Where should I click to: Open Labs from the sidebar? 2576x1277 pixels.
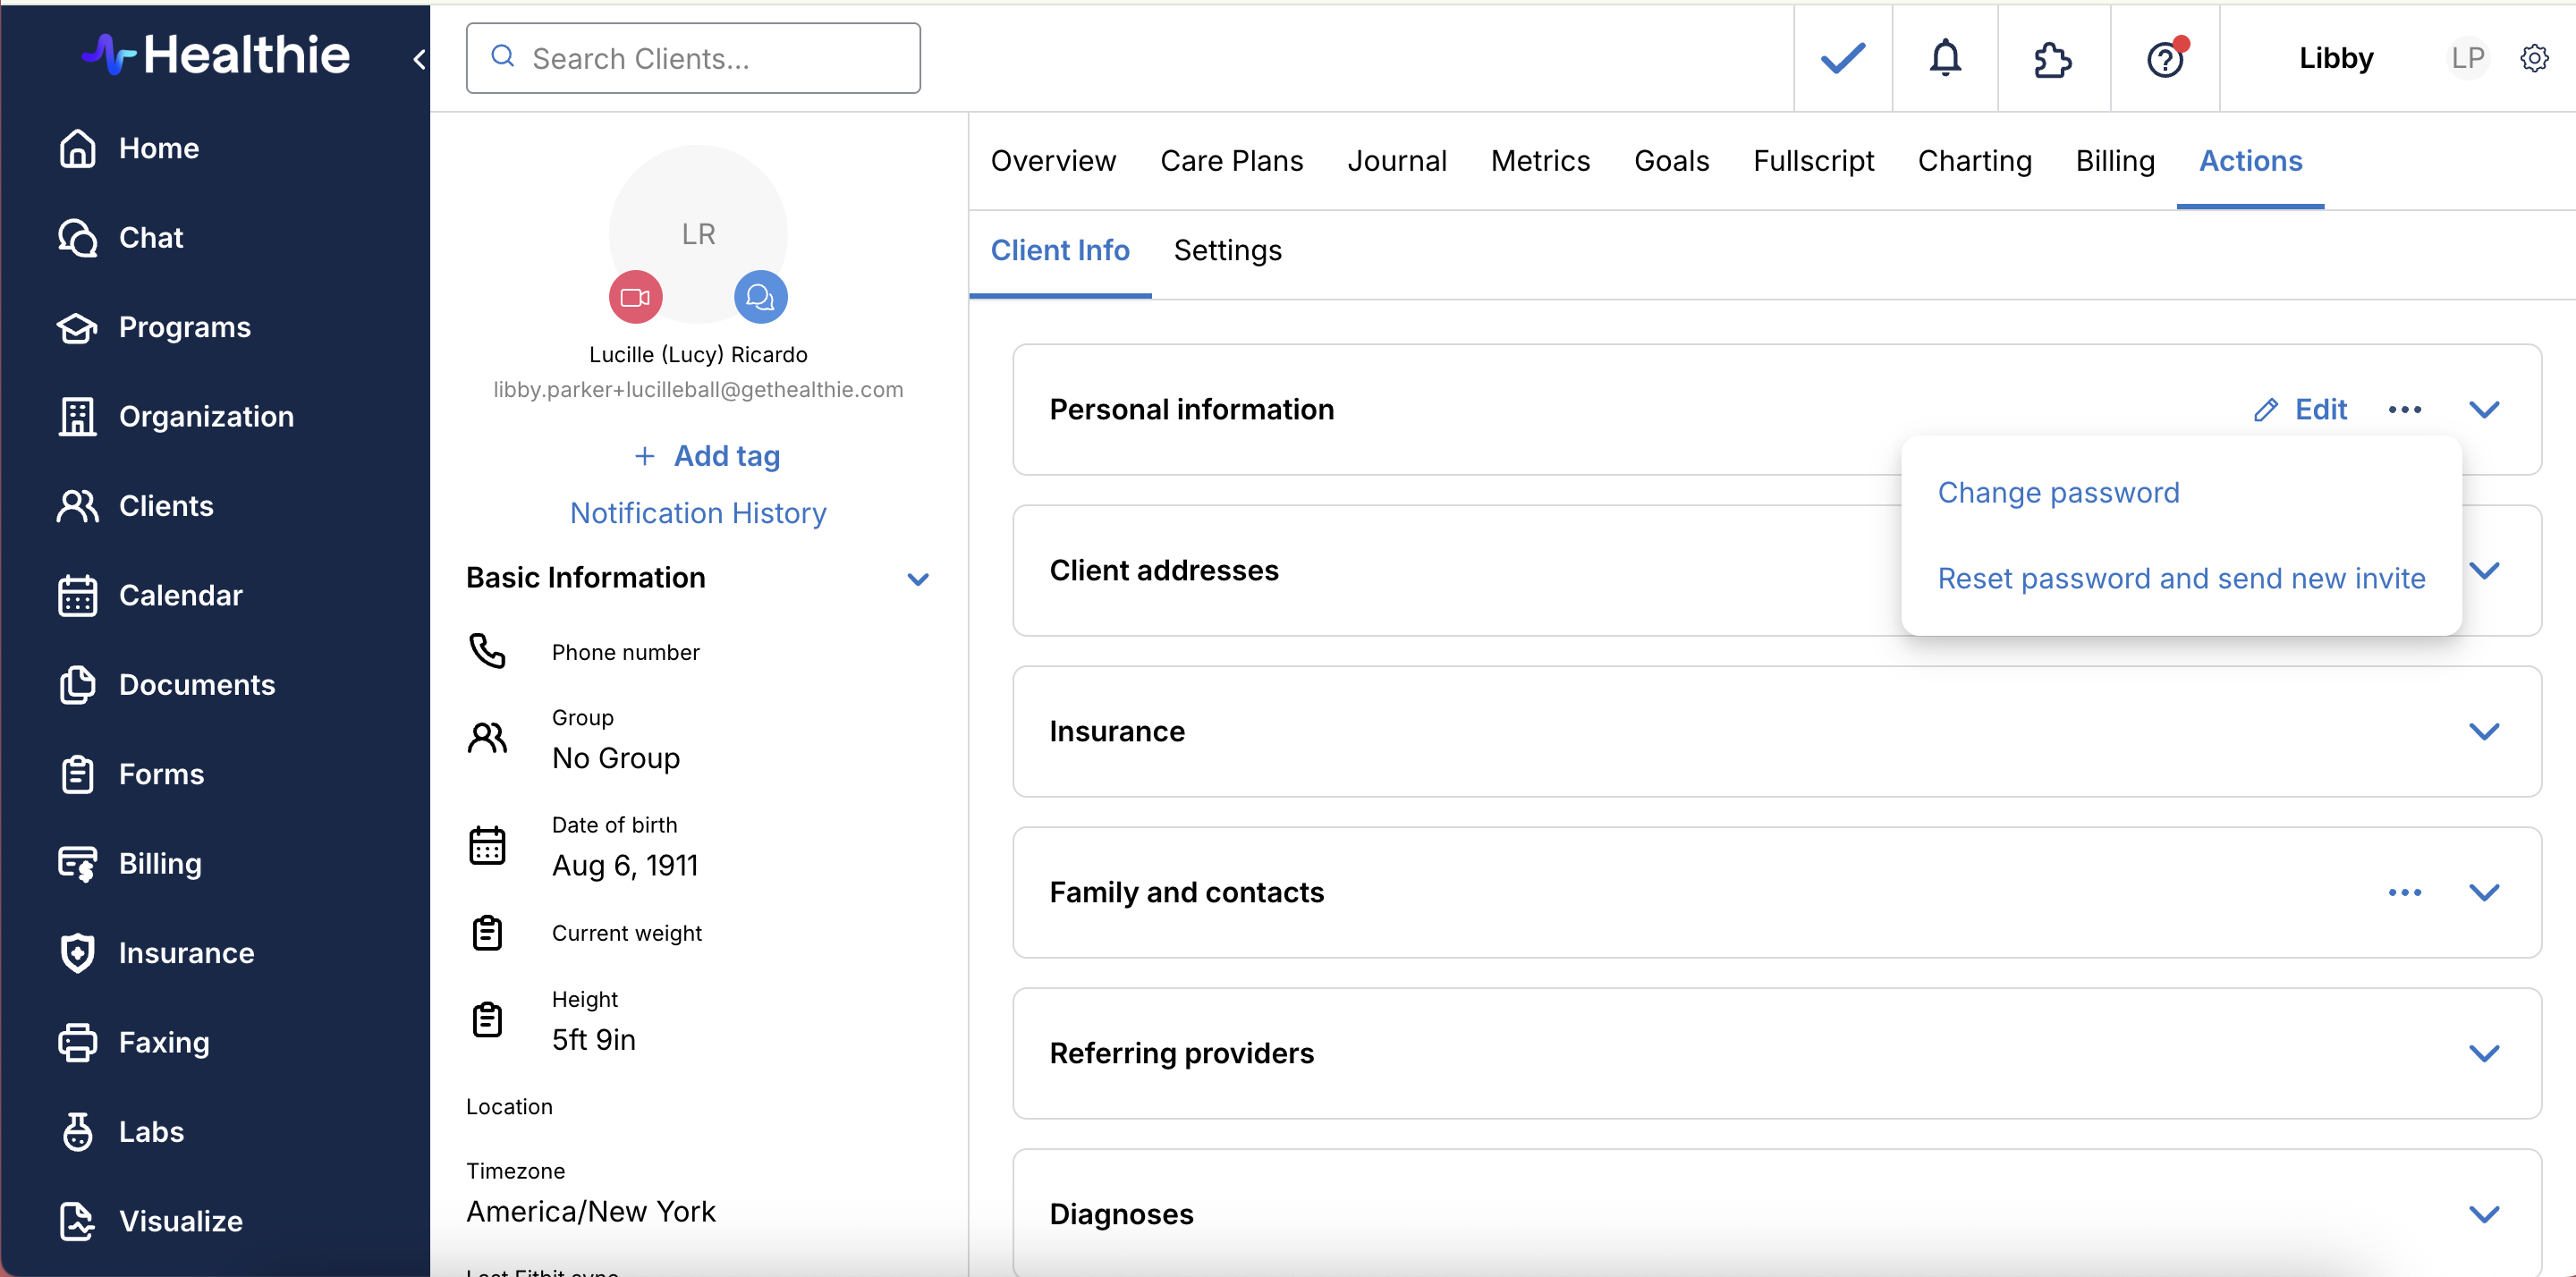point(150,1131)
